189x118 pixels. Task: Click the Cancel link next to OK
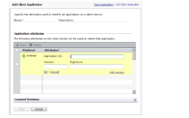click(x=54, y=72)
